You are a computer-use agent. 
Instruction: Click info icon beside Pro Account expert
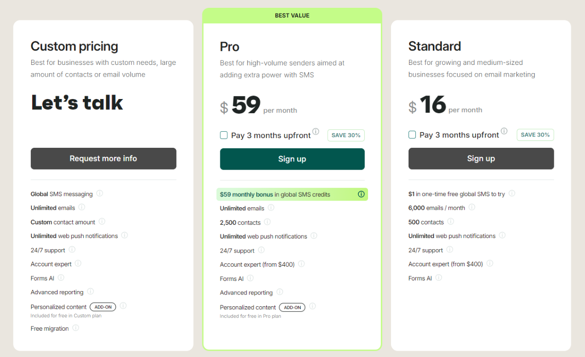[x=301, y=264]
